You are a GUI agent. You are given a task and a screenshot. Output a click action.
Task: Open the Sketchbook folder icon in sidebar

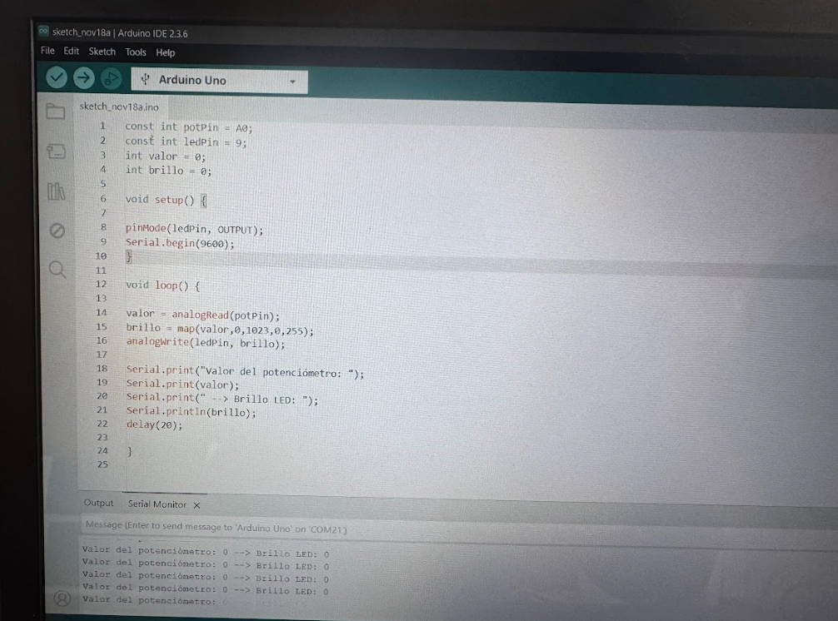(56, 112)
